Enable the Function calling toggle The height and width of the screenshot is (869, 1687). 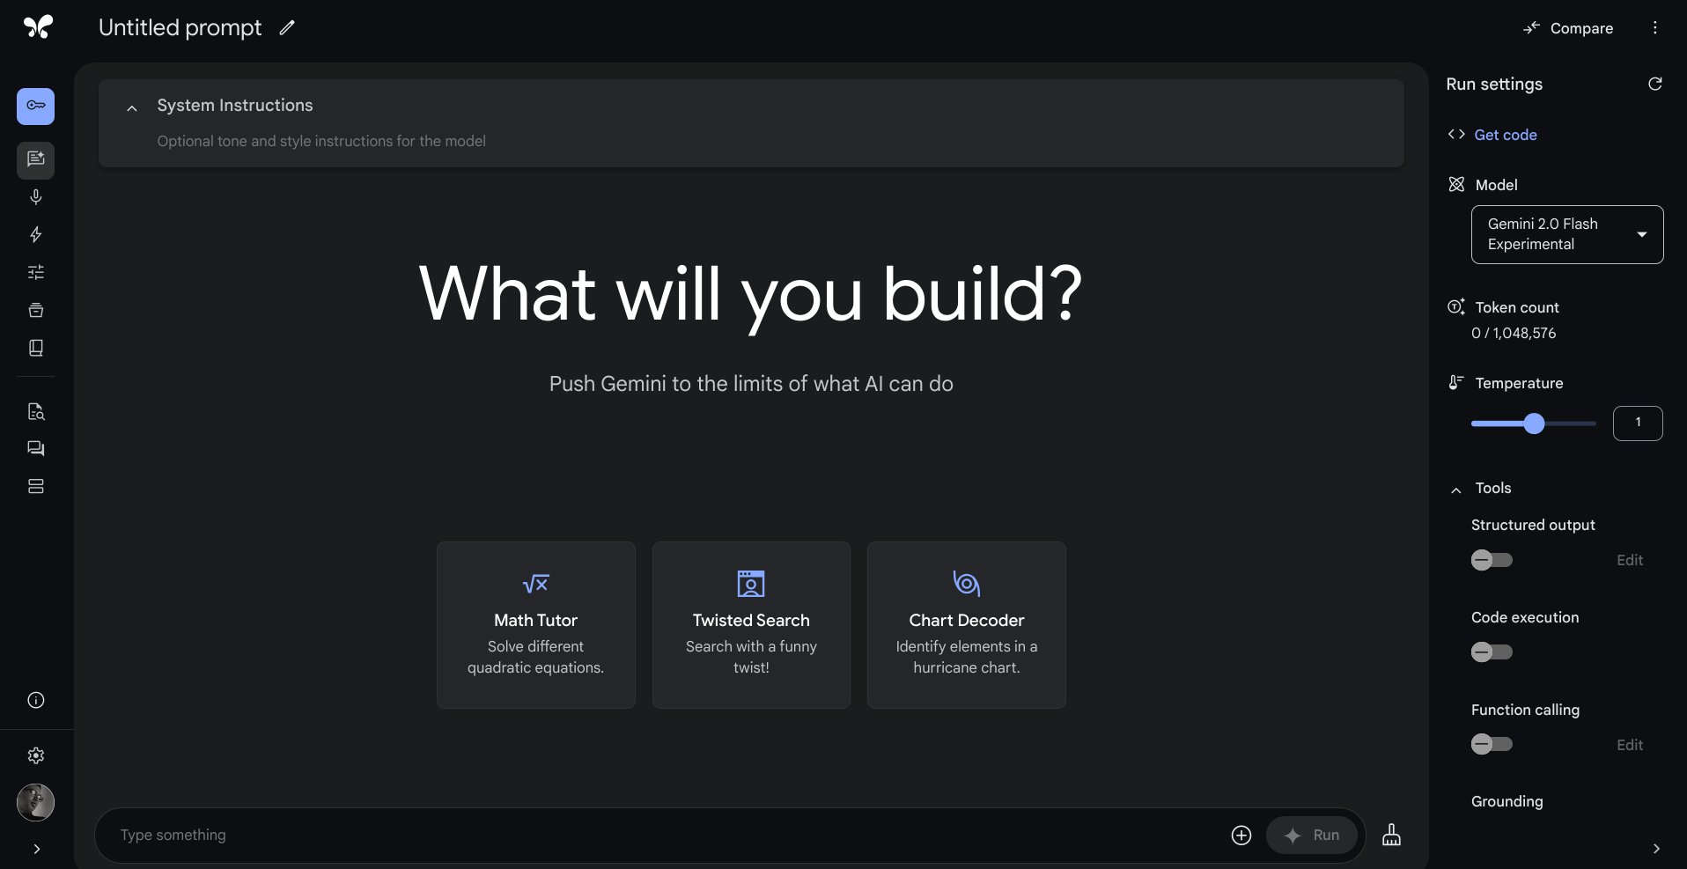(x=1492, y=745)
